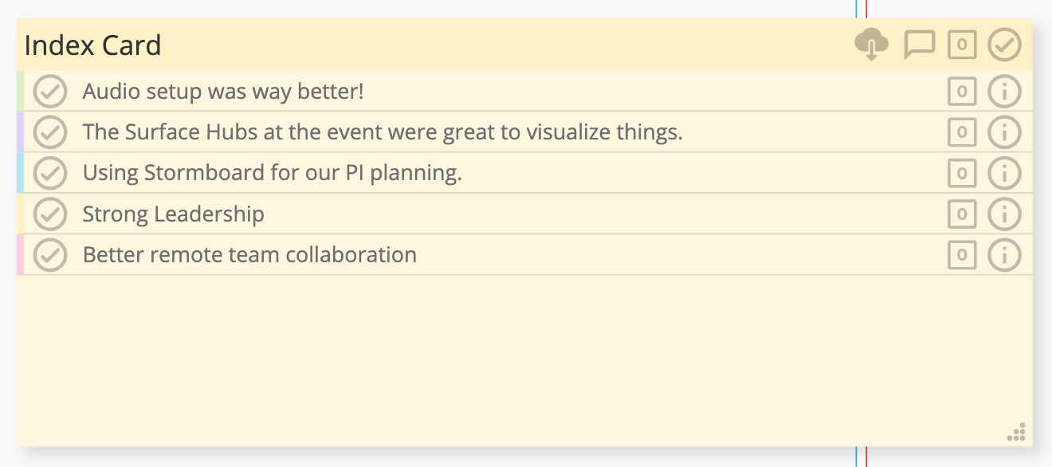Check off the Surface Hubs item
Screen dimensions: 1052x467
coord(50,132)
